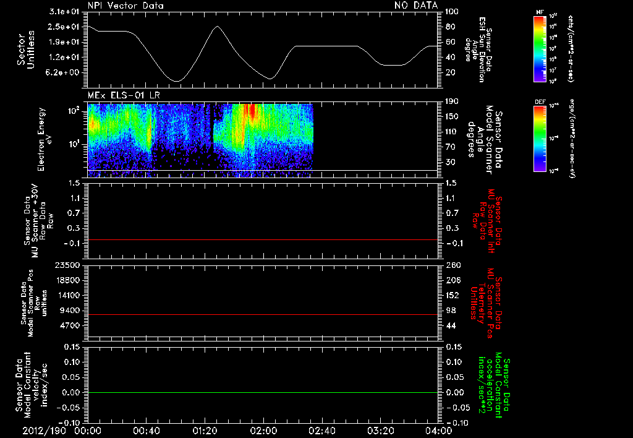This screenshot has height=438, width=633.
Task: Click the 110 scanner angle tick label
Action: pos(452,132)
